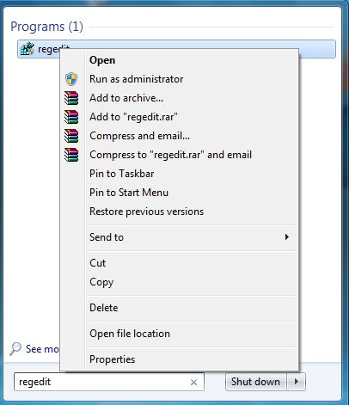The width and height of the screenshot is (349, 405).
Task: Choose Cut from the context menu
Action: (x=179, y=263)
